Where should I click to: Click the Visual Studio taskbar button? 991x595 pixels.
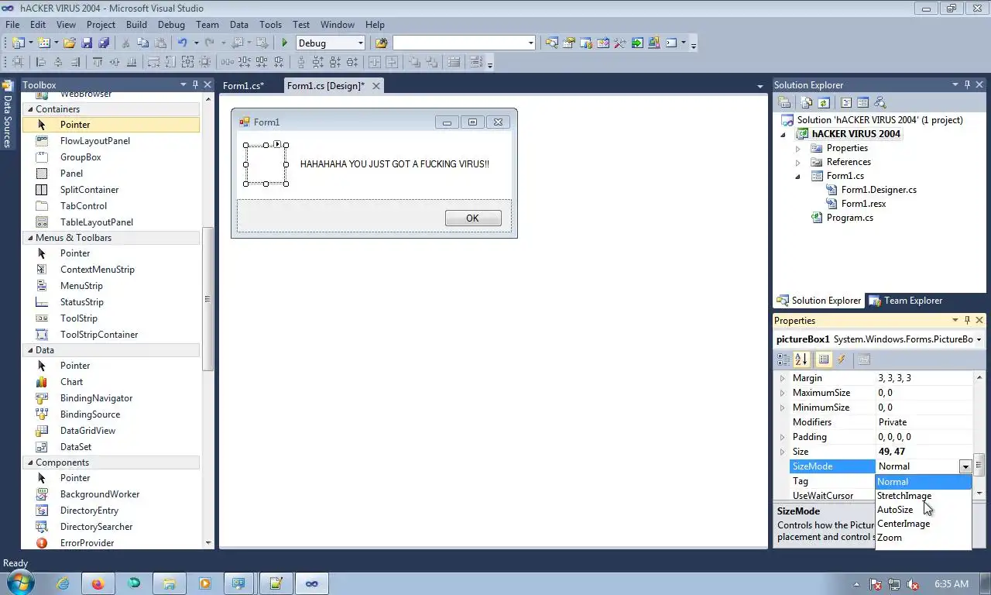pos(312,583)
